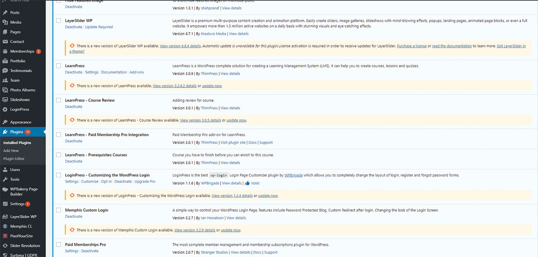Viewport: 538px width, 257px height.
Task: Open Visit plugin site link
Action: (x=233, y=142)
